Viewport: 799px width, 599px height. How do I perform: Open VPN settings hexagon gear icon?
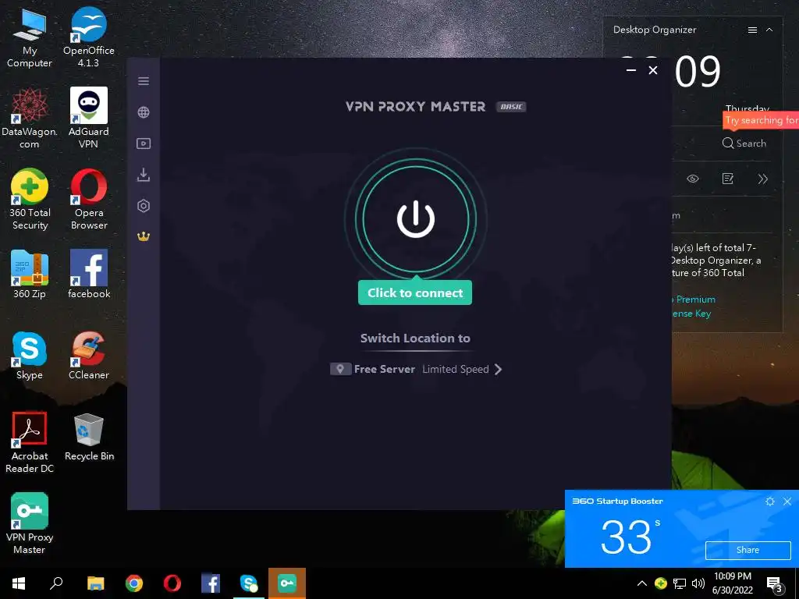144,206
